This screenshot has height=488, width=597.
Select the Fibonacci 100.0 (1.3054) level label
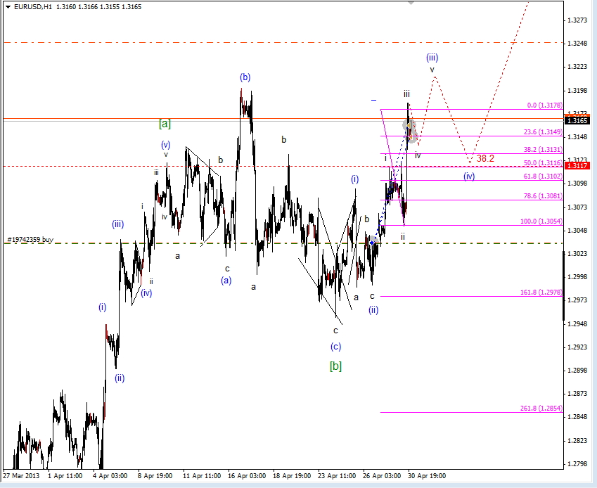pyautogui.click(x=541, y=221)
